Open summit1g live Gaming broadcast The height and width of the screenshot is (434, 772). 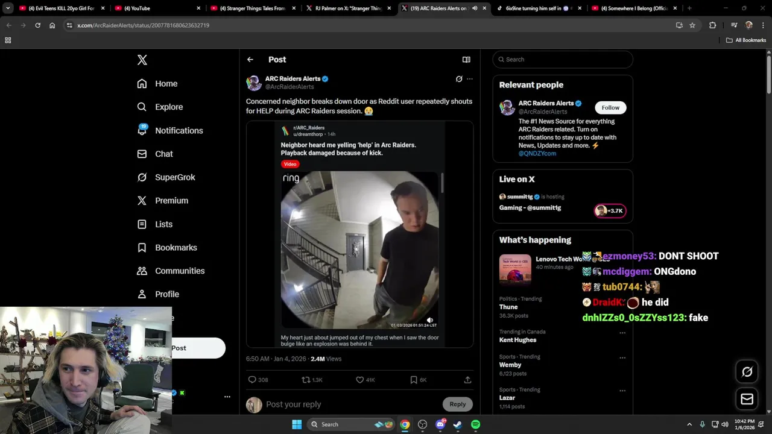pyautogui.click(x=530, y=208)
